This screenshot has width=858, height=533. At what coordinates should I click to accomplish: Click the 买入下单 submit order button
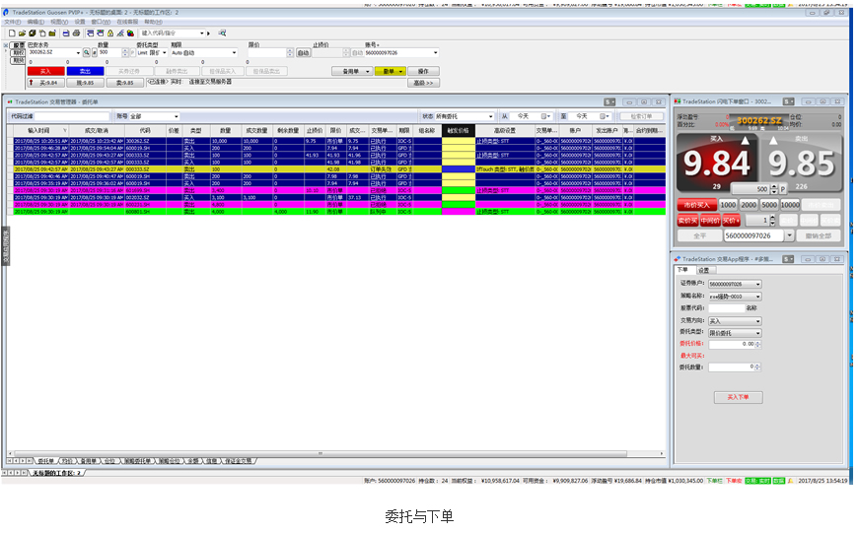tap(738, 397)
